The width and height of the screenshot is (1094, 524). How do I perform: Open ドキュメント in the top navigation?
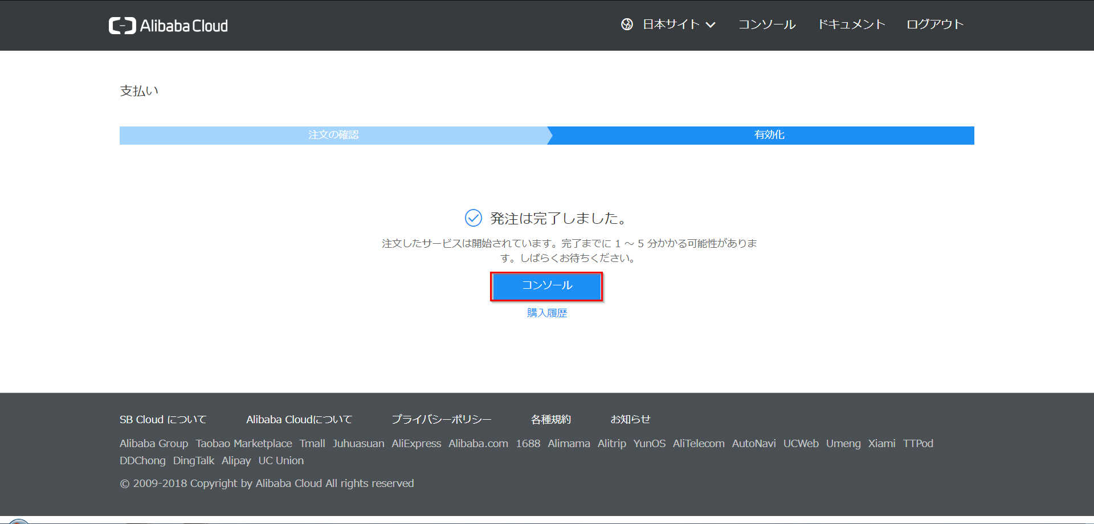851,24
